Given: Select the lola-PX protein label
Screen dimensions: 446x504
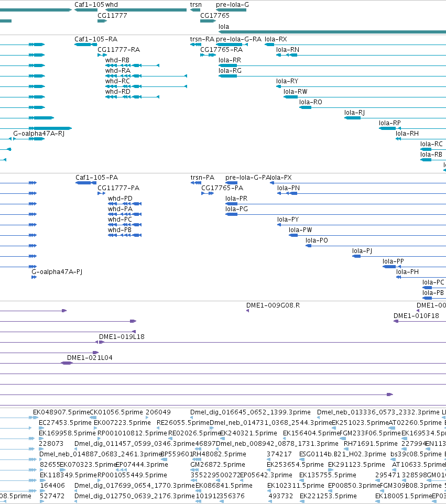Looking at the screenshot, I should tap(281, 178).
